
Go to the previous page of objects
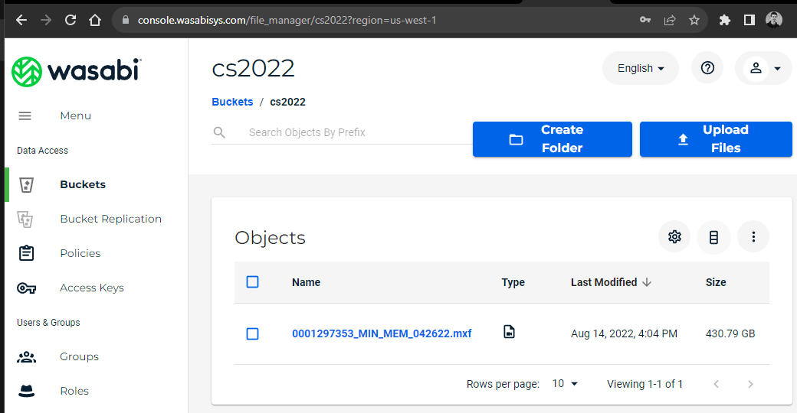[x=716, y=384]
